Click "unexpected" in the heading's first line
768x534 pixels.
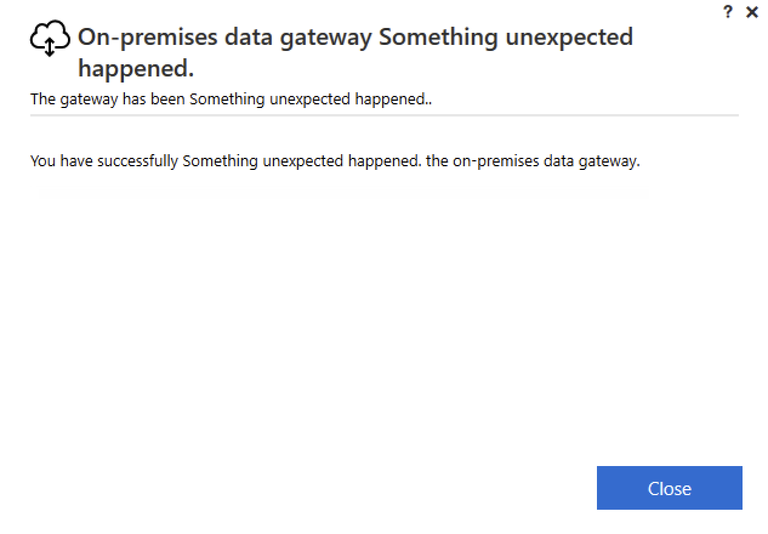pyautogui.click(x=568, y=38)
